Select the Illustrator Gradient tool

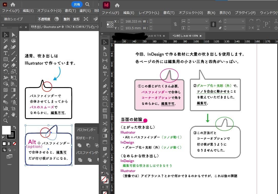[14, 90]
